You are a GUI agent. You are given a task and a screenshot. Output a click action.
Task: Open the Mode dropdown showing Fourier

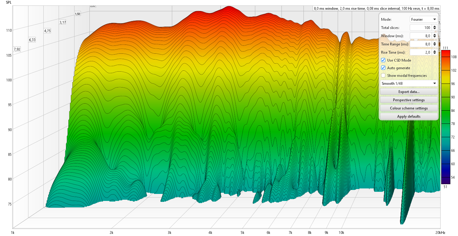pos(423,19)
